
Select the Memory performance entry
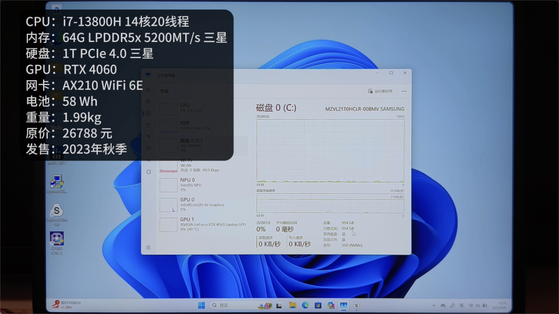pos(203,126)
